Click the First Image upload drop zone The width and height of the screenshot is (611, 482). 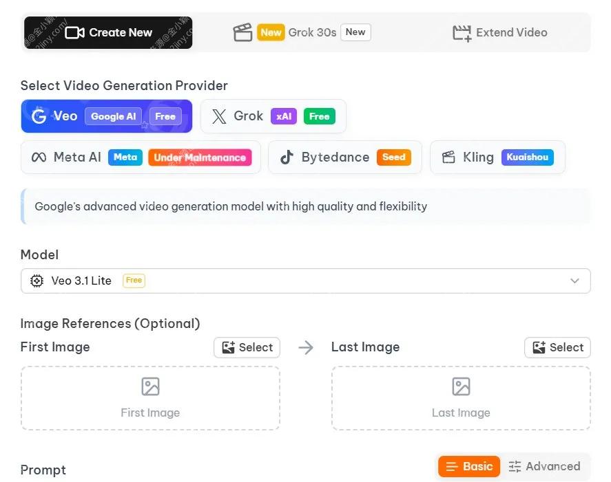coord(150,398)
